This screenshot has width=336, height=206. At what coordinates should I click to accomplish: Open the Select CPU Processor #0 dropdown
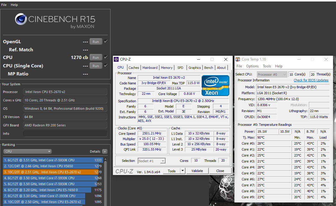pos(271,74)
